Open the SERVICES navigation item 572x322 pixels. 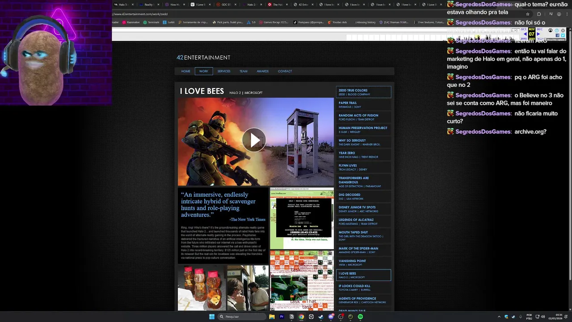(224, 71)
